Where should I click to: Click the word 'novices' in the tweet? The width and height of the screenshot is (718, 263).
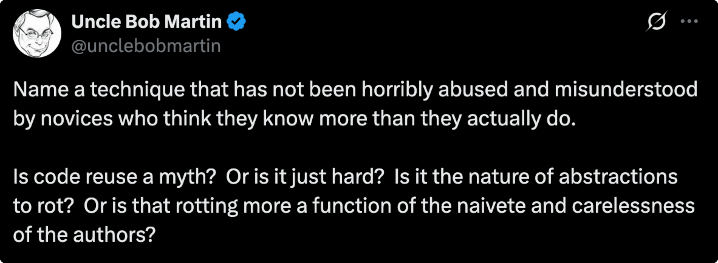click(x=77, y=119)
